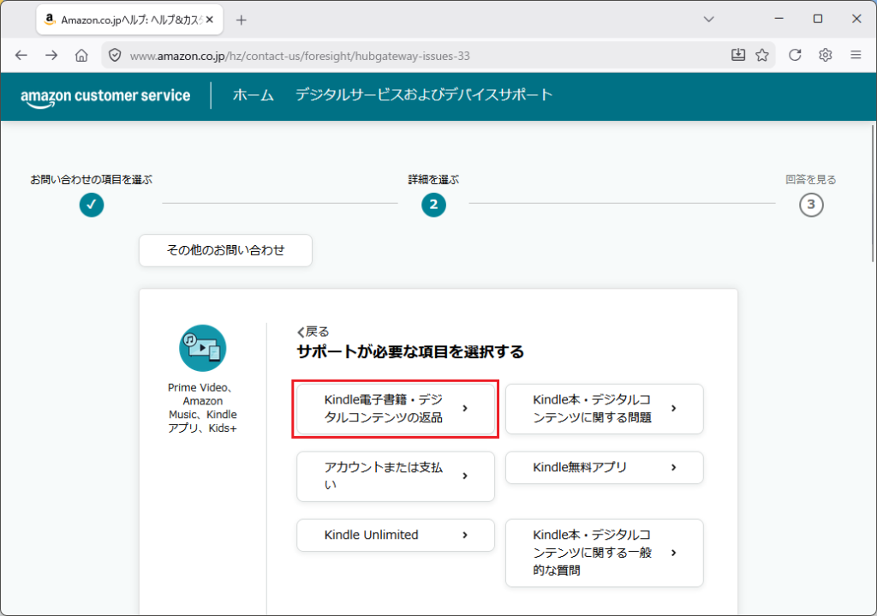877x616 pixels.
Task: Select Kindle Unlimited option
Action: (396, 535)
